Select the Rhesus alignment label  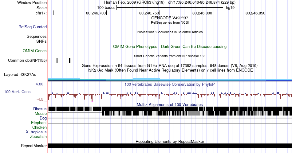40,109
